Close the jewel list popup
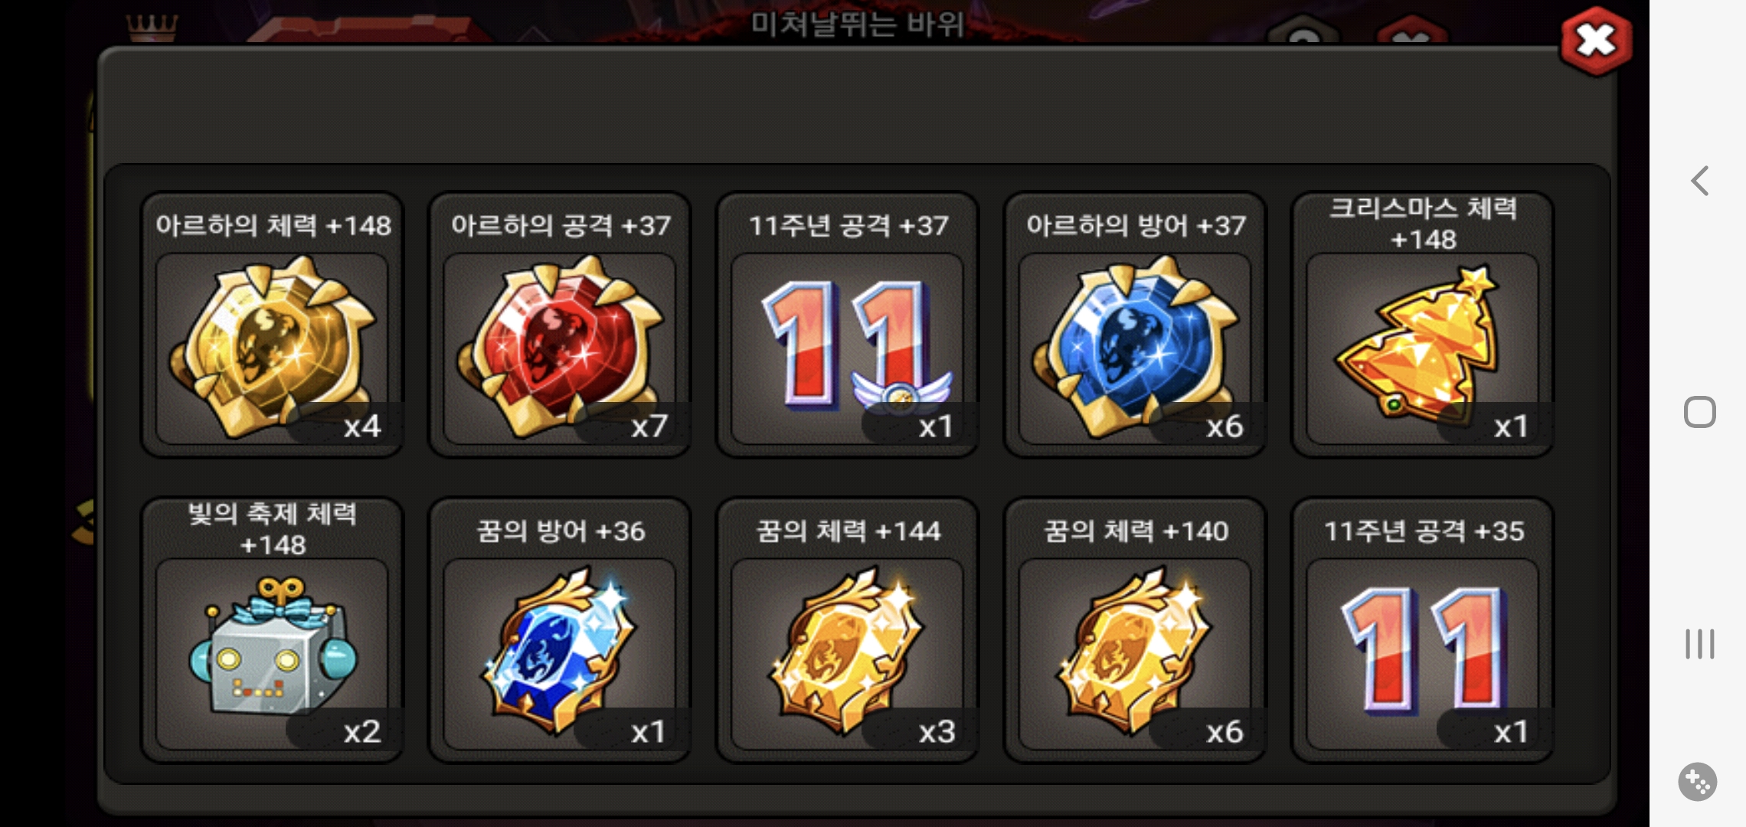1746x827 pixels. coord(1596,41)
